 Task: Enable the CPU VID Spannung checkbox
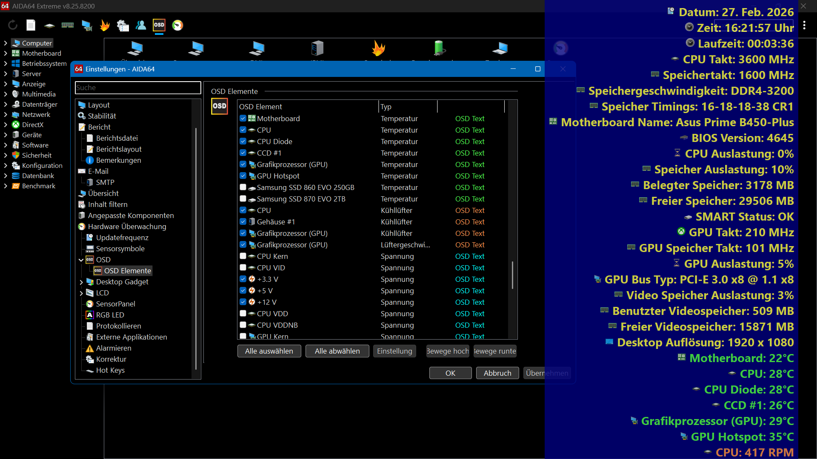pos(243,268)
